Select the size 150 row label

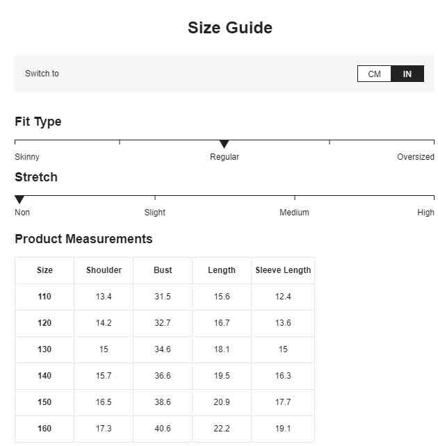44,402
